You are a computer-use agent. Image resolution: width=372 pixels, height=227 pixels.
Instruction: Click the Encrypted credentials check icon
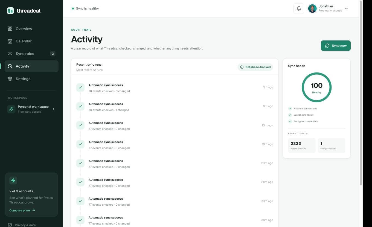click(290, 121)
